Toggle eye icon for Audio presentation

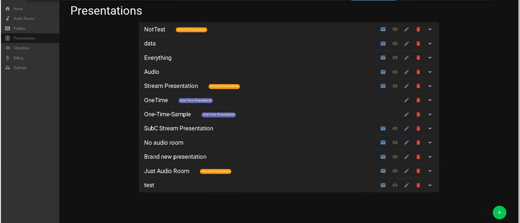click(x=395, y=72)
